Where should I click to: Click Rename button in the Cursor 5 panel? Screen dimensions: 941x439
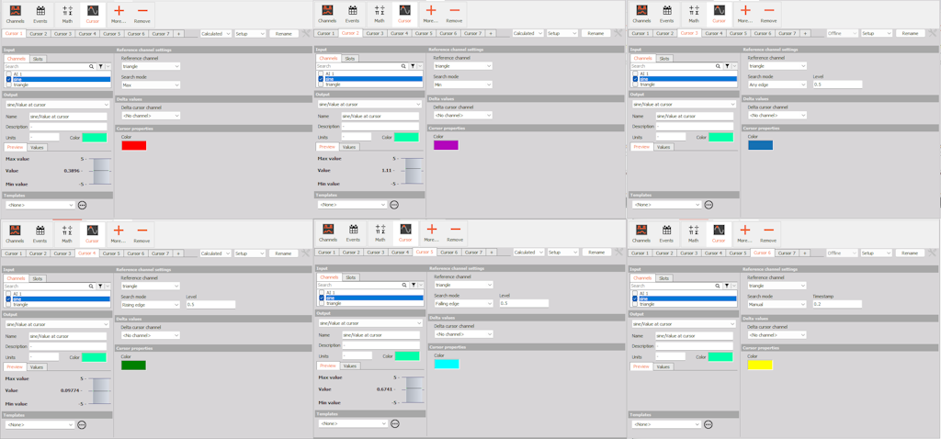tap(596, 253)
